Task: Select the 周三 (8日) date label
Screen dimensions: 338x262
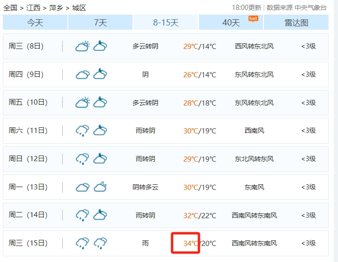Action: click(26, 46)
